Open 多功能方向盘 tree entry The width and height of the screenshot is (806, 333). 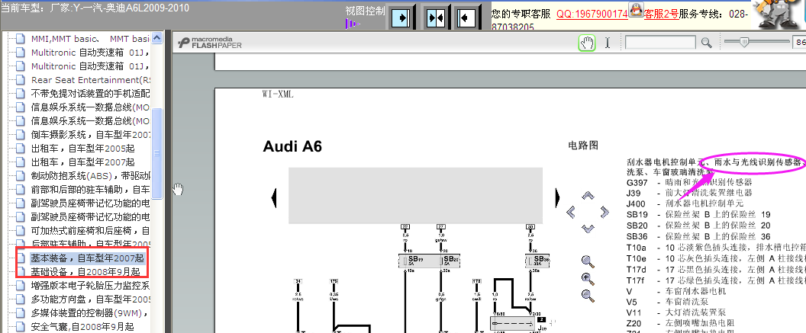pyautogui.click(x=91, y=299)
